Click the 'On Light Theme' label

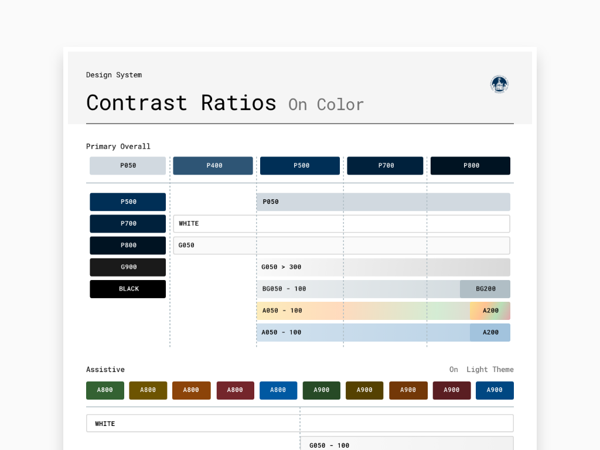[x=482, y=370]
